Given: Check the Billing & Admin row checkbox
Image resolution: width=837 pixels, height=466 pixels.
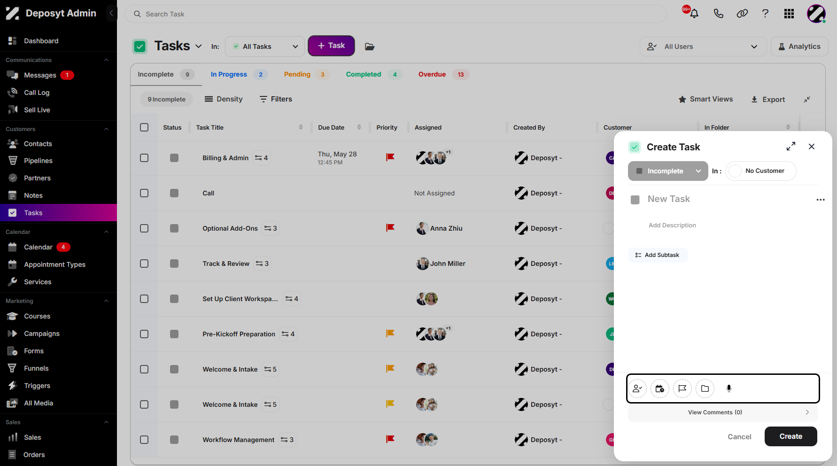Looking at the screenshot, I should coord(144,158).
